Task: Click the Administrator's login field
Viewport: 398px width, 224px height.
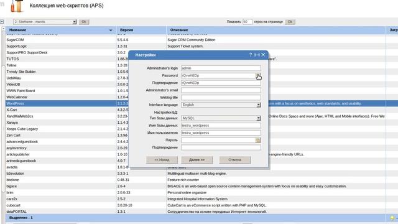Action: tap(221, 68)
